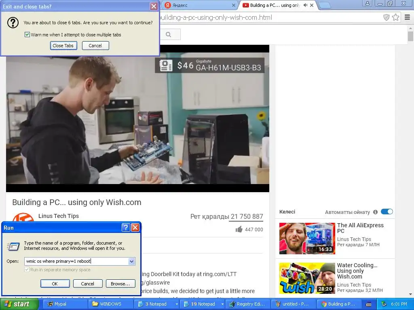Click the main video player frame

(137, 118)
